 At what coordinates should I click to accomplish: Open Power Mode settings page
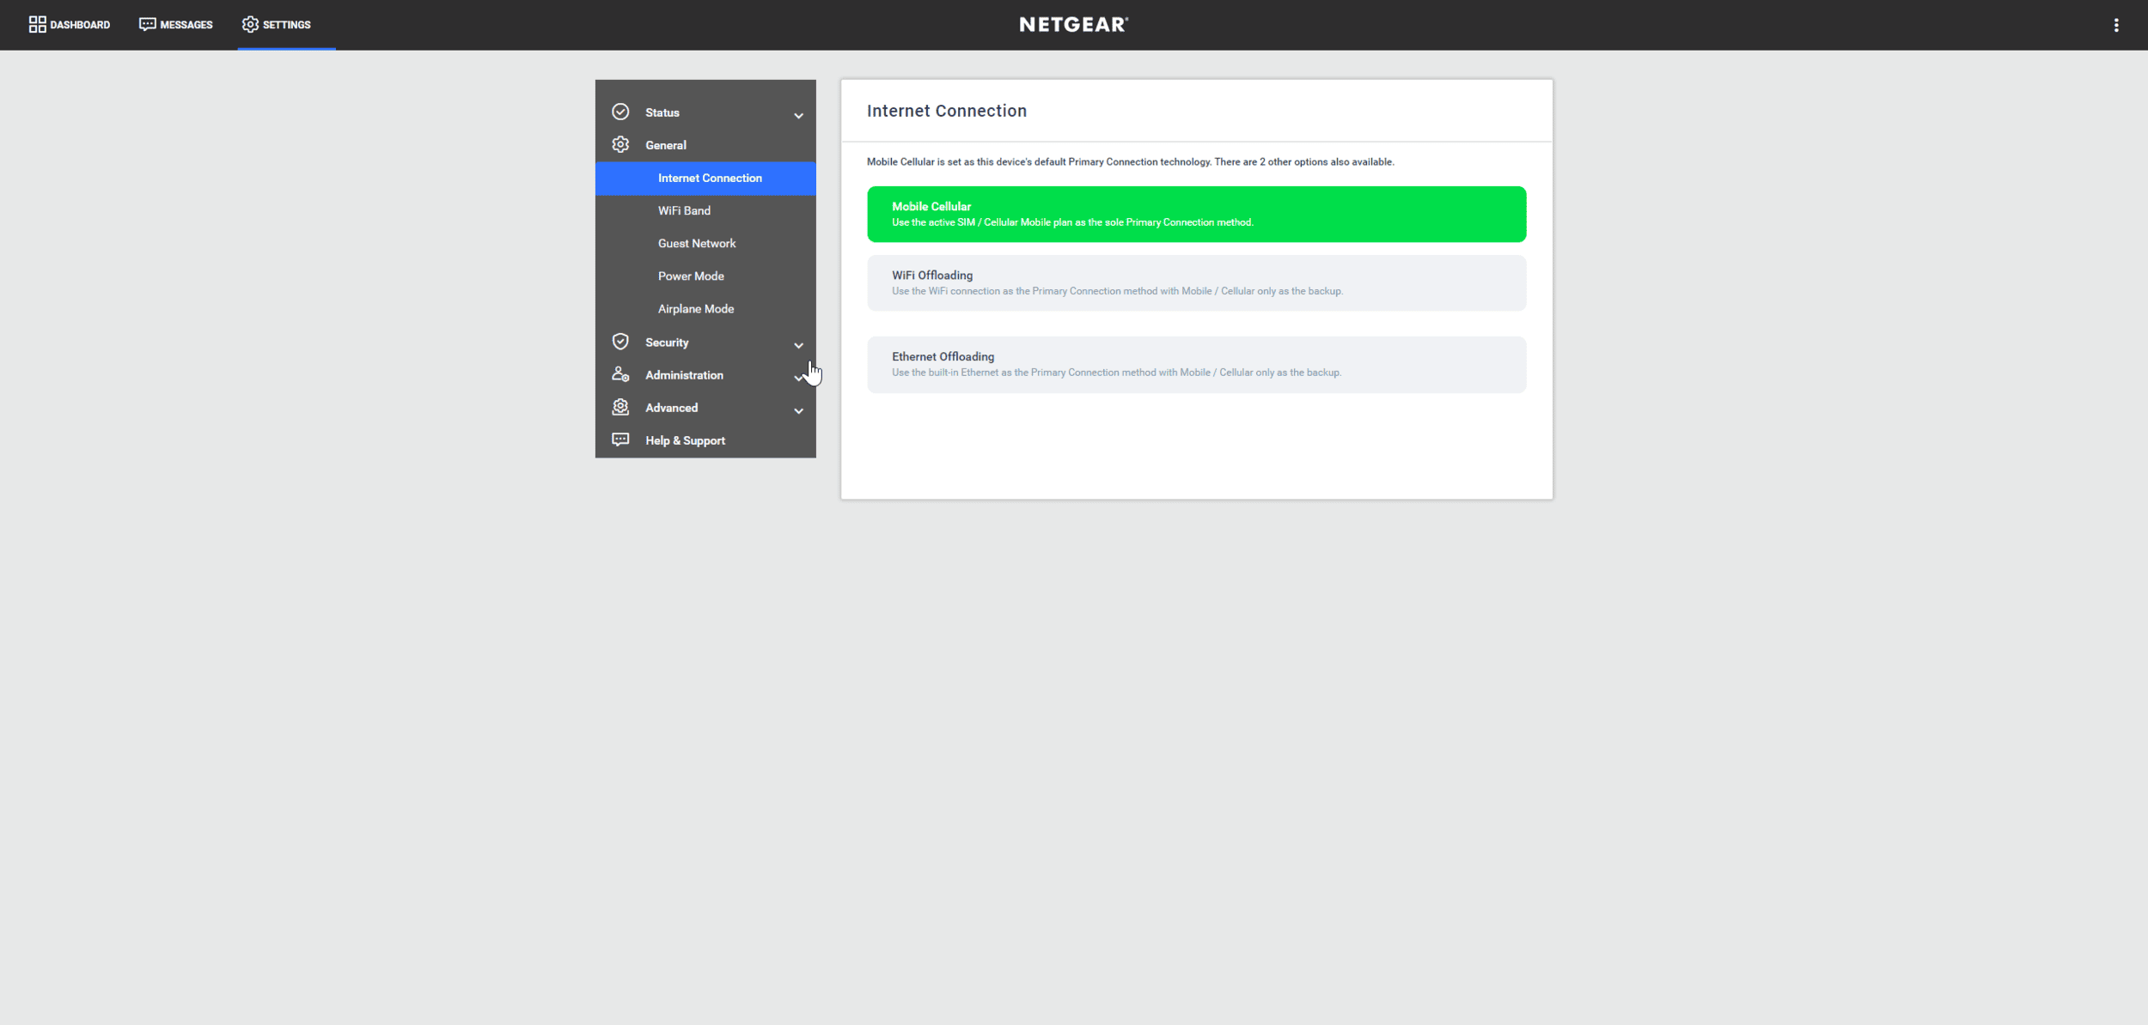pos(690,276)
